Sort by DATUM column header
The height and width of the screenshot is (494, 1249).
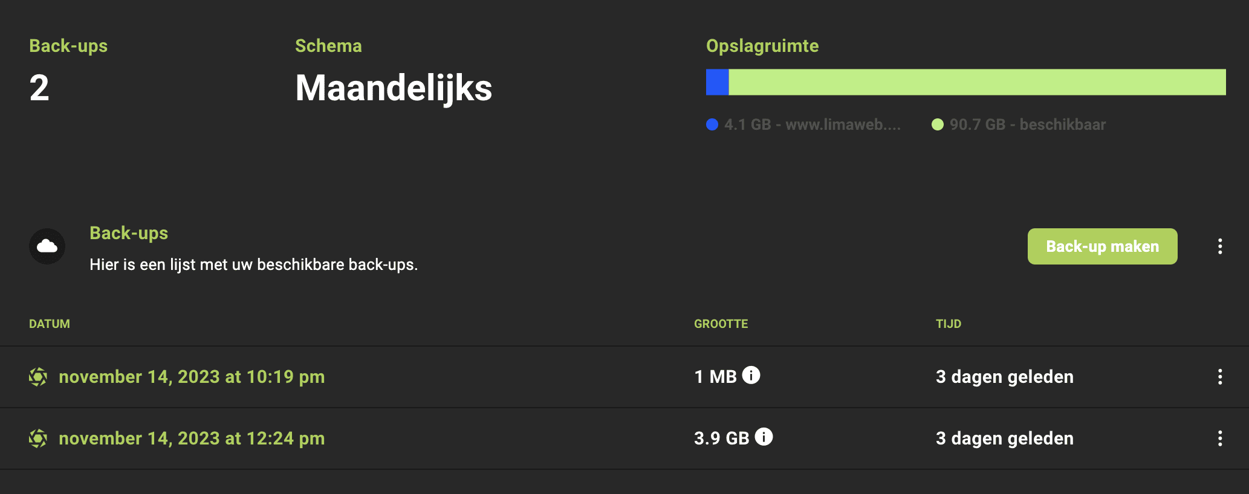point(50,324)
